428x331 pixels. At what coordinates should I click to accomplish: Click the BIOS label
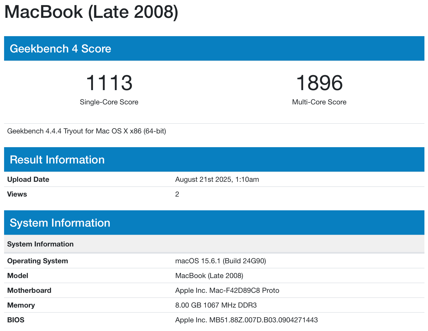[x=16, y=320]
